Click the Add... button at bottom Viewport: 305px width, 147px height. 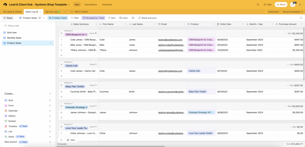[x=71, y=140]
